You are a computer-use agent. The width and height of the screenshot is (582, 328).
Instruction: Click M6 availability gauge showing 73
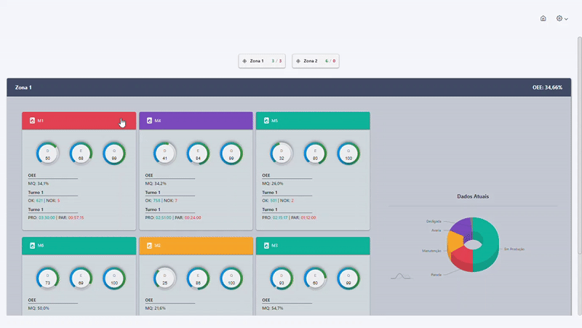pos(47,278)
